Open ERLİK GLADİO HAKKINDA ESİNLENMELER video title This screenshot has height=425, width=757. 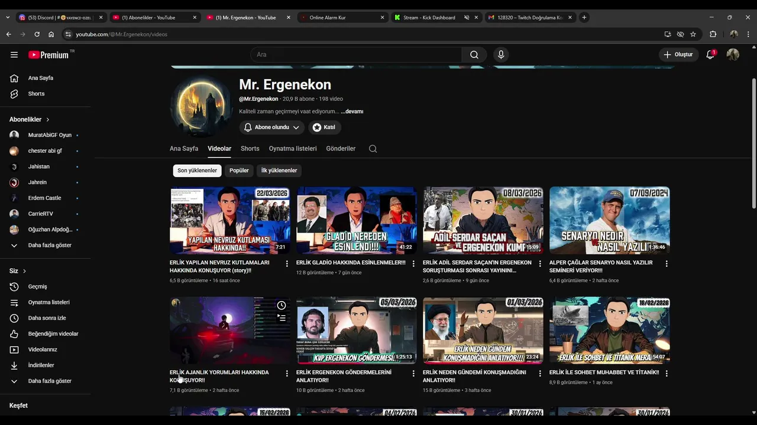pos(351,263)
